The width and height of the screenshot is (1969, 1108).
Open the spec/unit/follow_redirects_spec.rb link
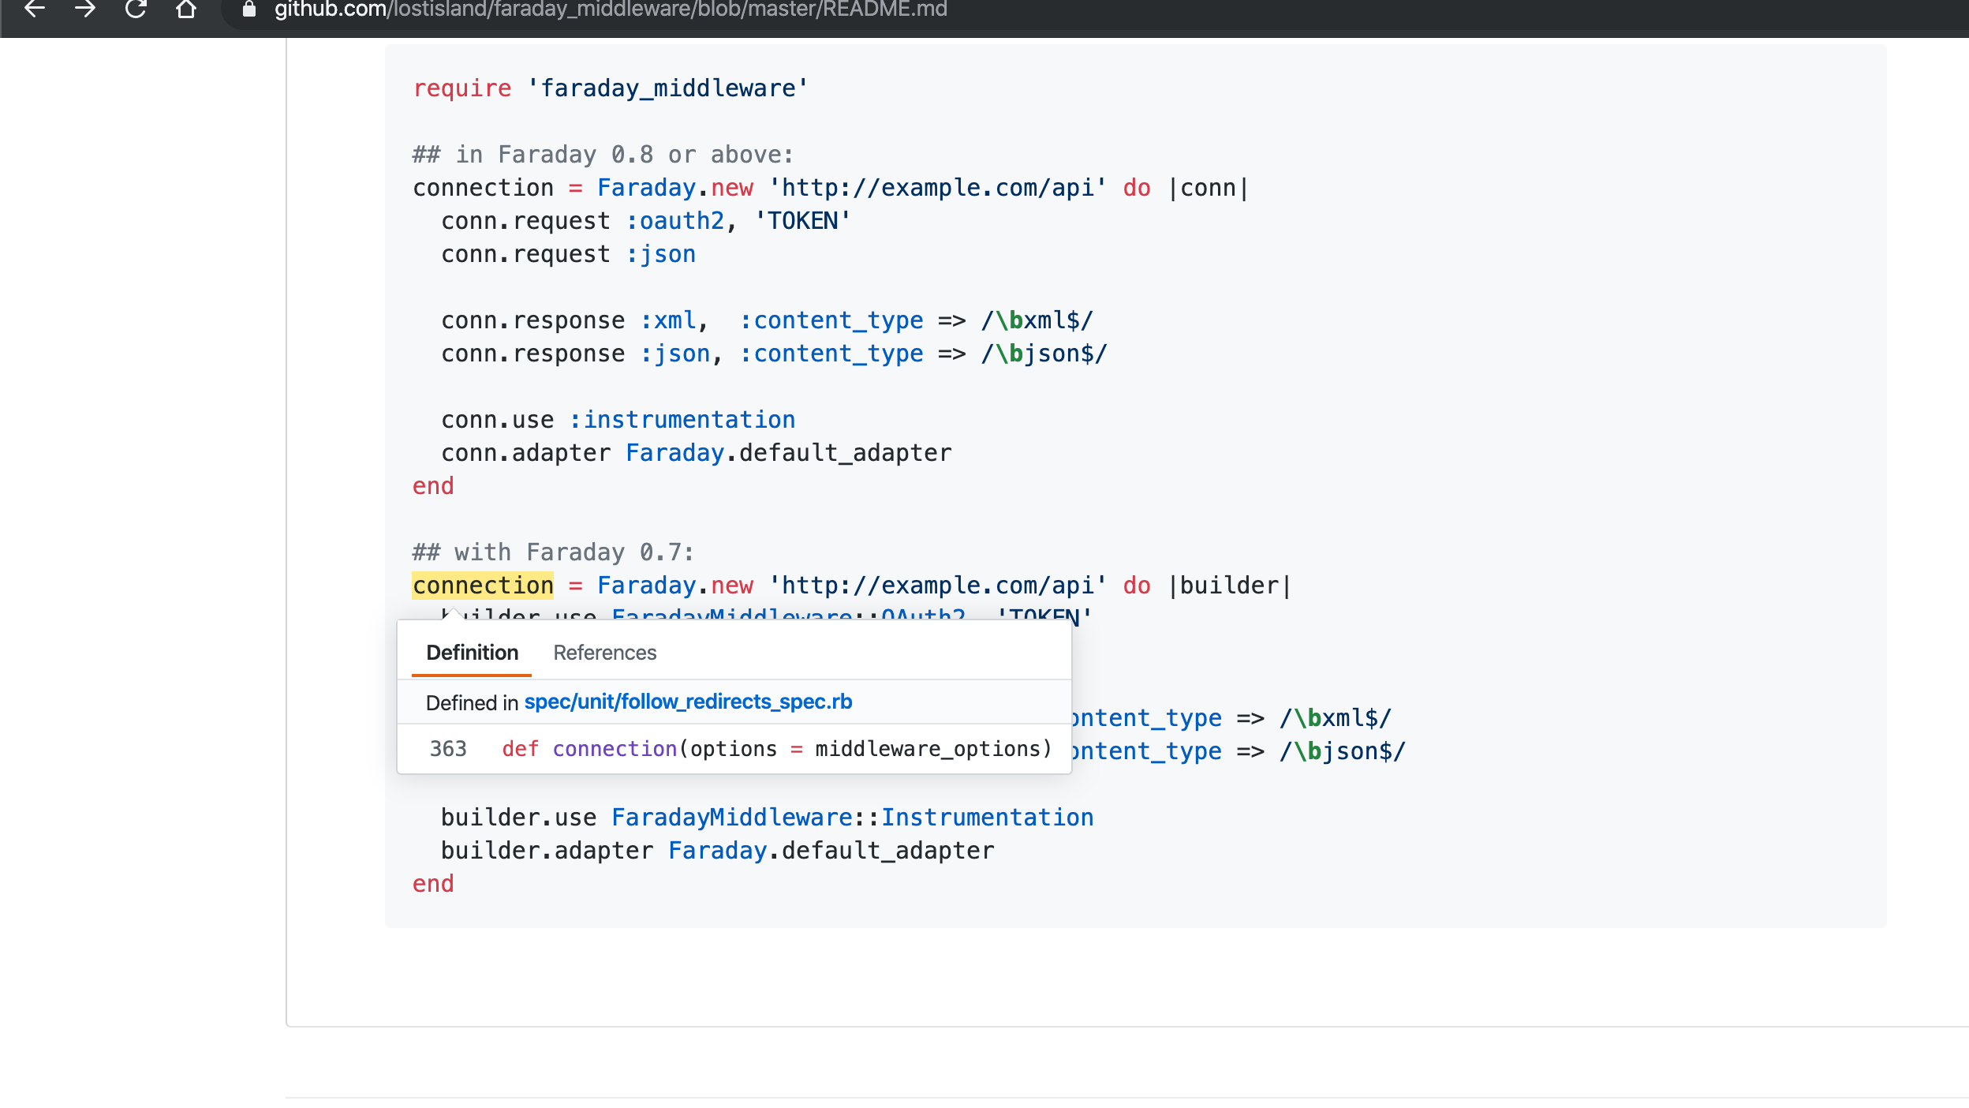click(x=688, y=702)
